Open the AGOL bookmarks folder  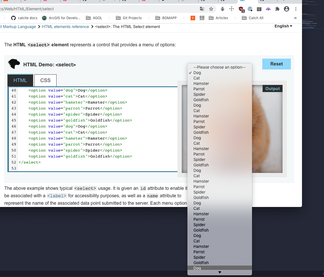[94, 18]
